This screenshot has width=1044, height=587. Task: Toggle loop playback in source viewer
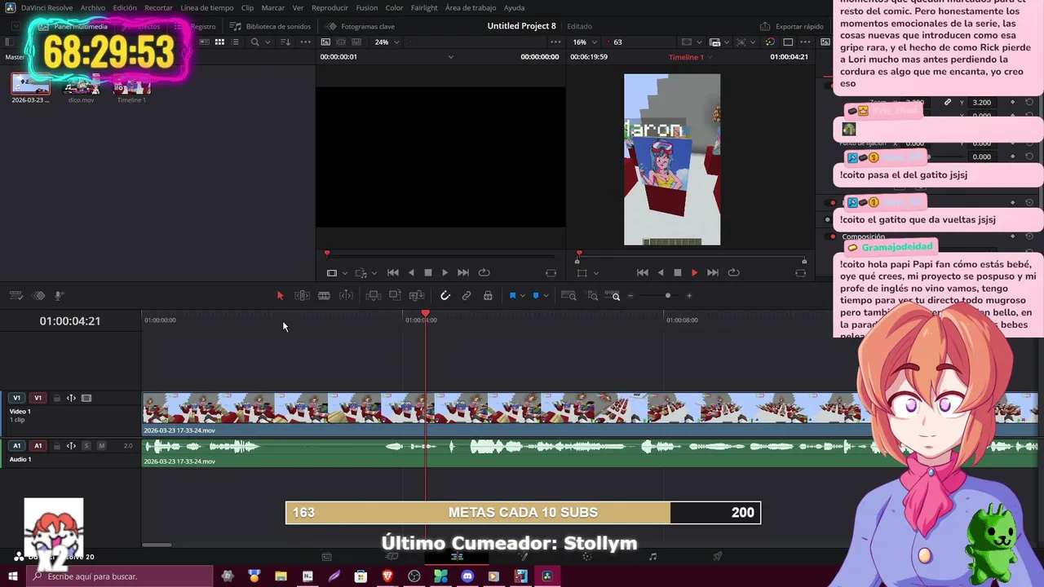[484, 273]
